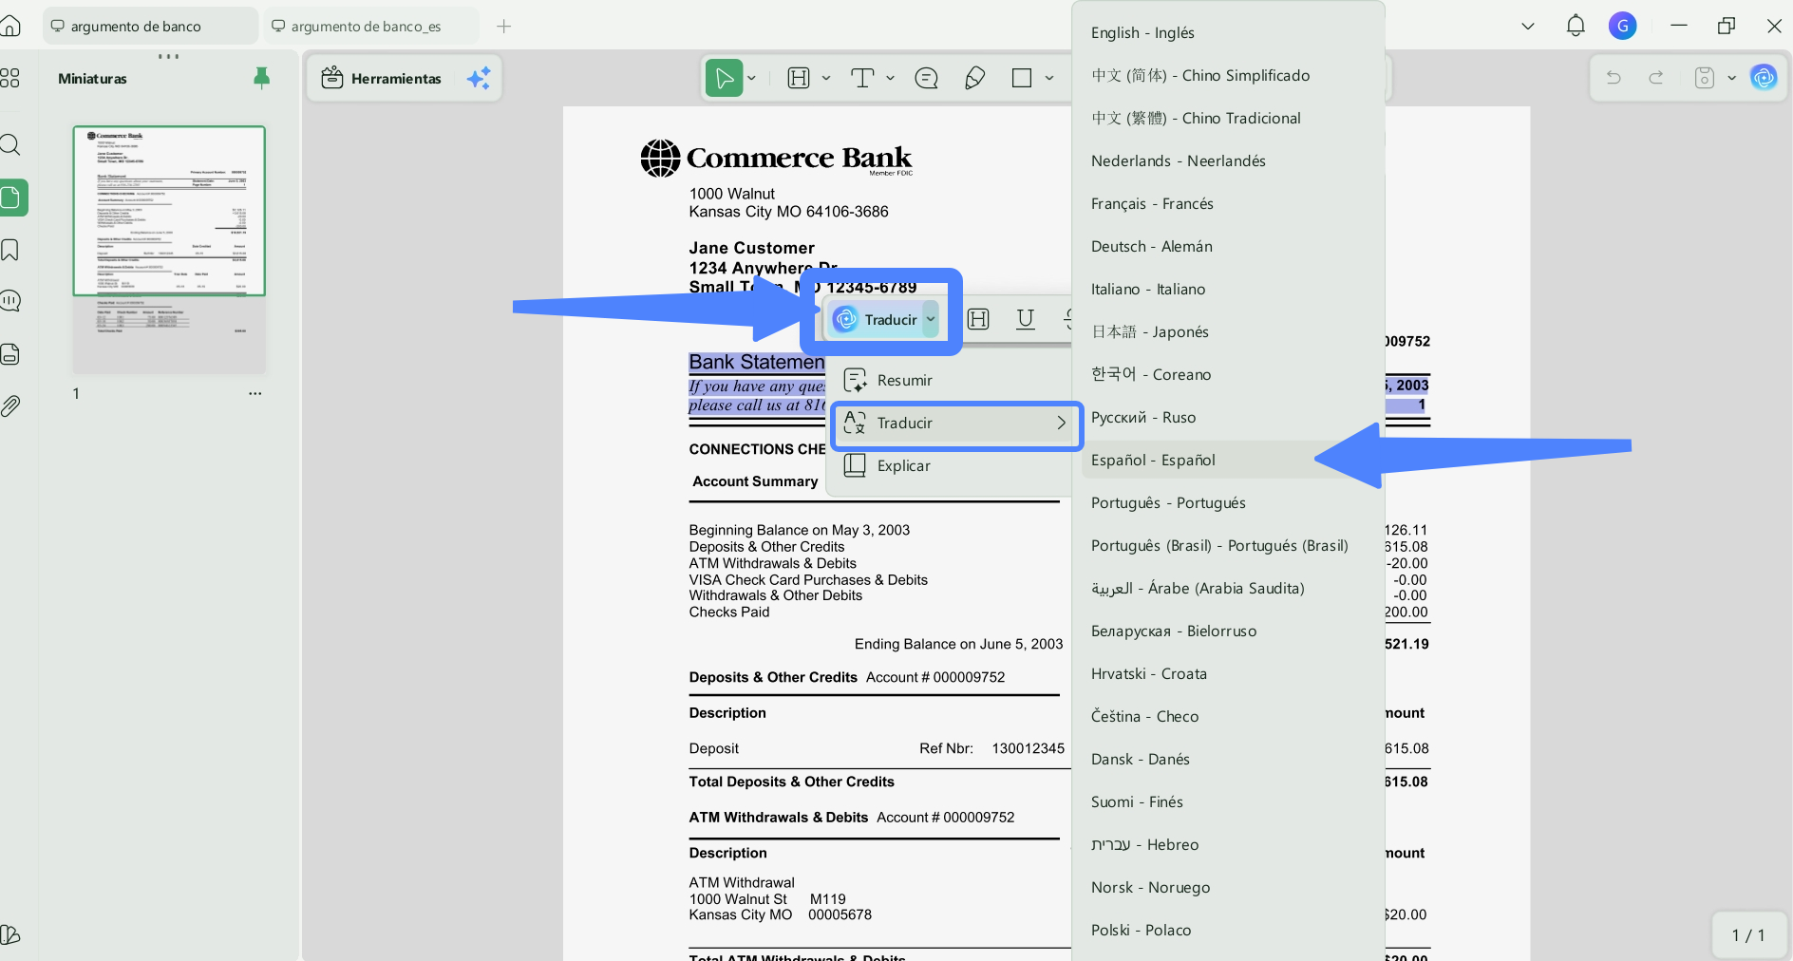Expand the shape tool dropdown arrow
This screenshot has width=1793, height=961.
[1049, 78]
